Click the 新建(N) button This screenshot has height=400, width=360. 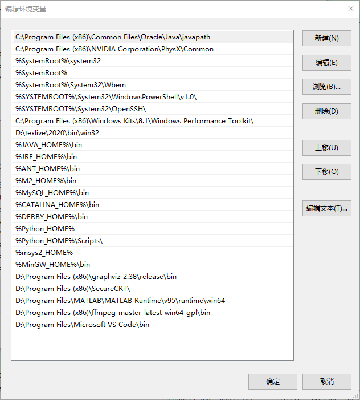pyautogui.click(x=326, y=38)
